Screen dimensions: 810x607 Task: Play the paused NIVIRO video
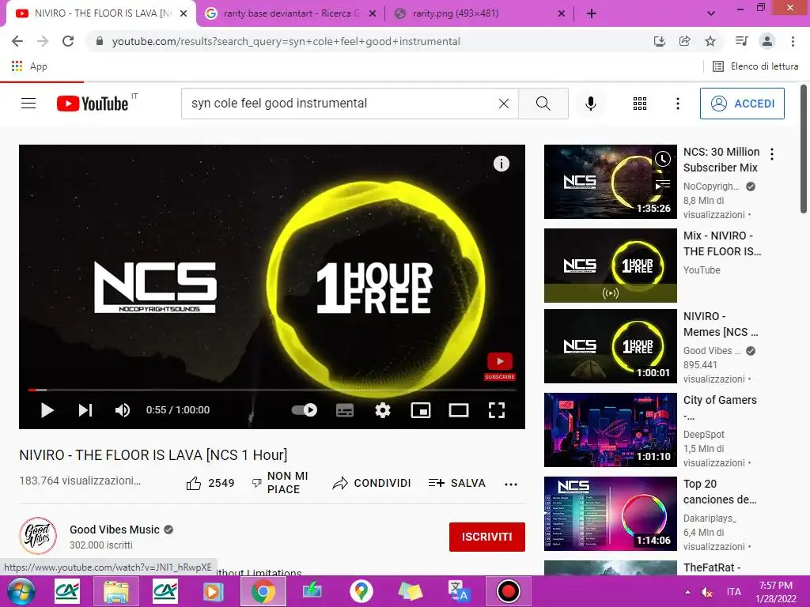[47, 410]
